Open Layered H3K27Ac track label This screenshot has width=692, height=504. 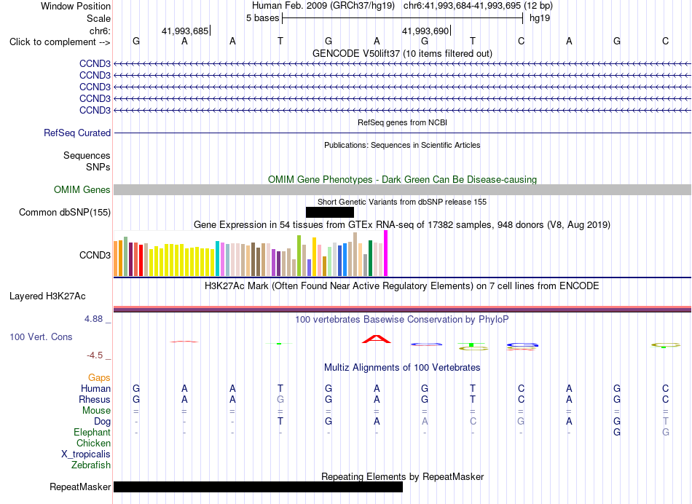(x=47, y=296)
